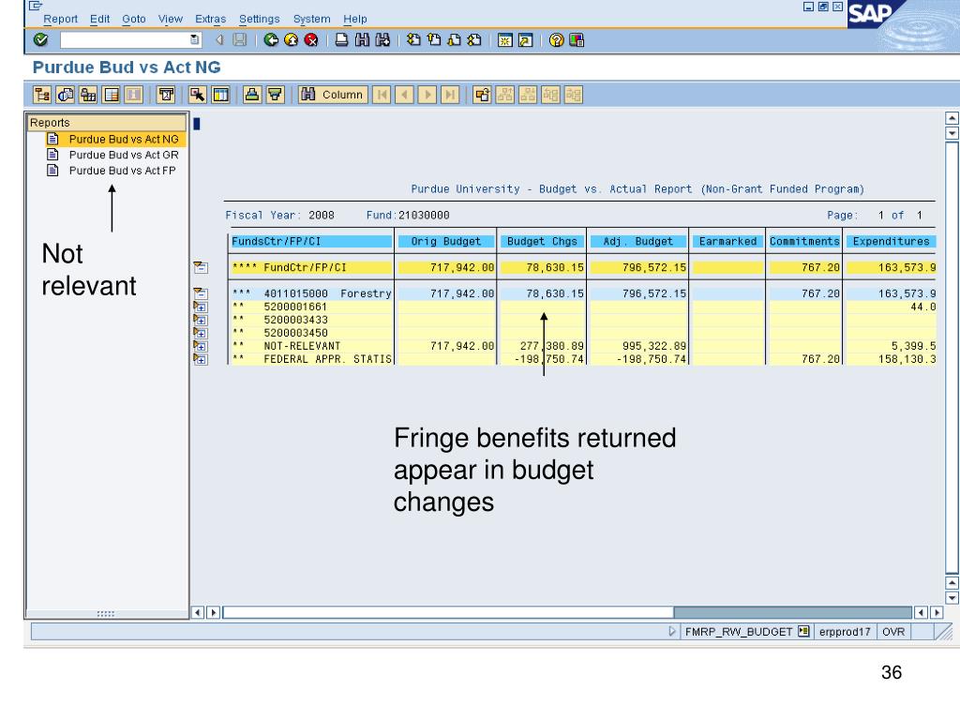Open the Goto menu

pos(134,19)
